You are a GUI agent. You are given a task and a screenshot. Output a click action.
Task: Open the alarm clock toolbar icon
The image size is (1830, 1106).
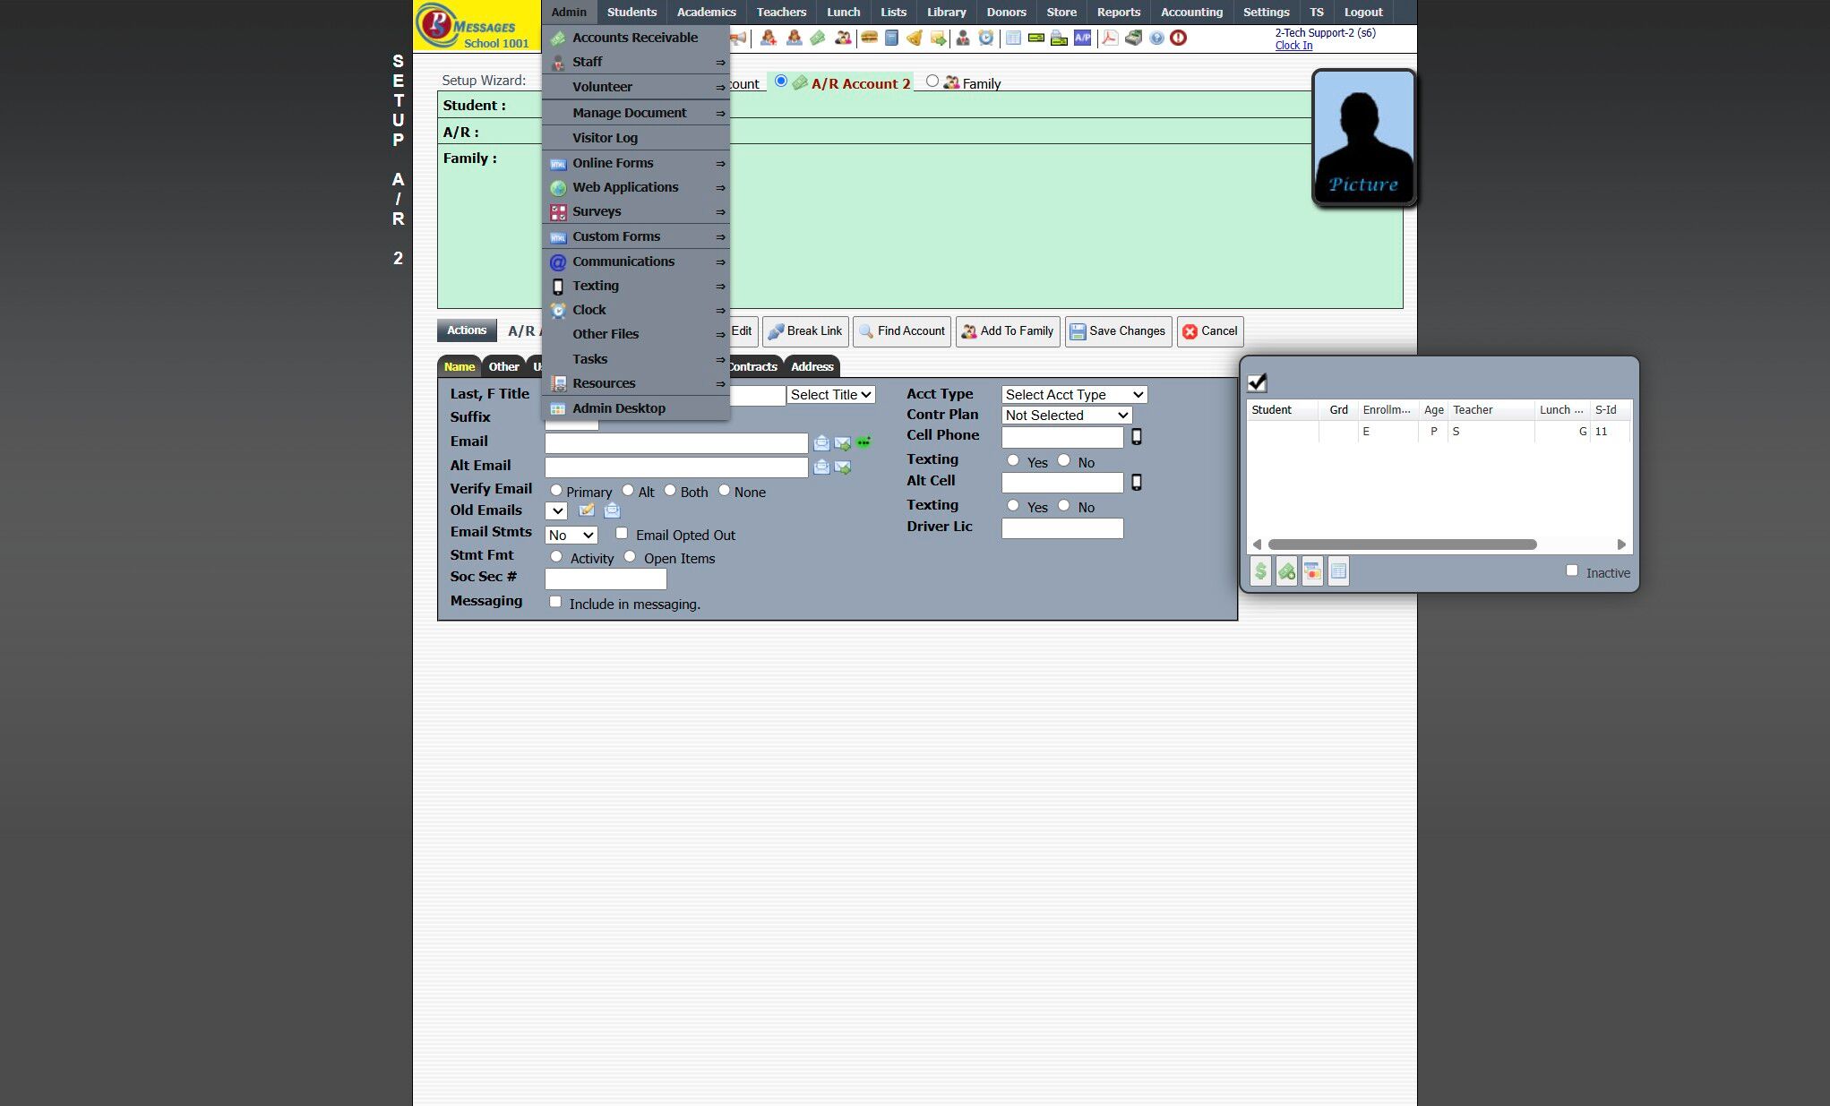pyautogui.click(x=985, y=38)
